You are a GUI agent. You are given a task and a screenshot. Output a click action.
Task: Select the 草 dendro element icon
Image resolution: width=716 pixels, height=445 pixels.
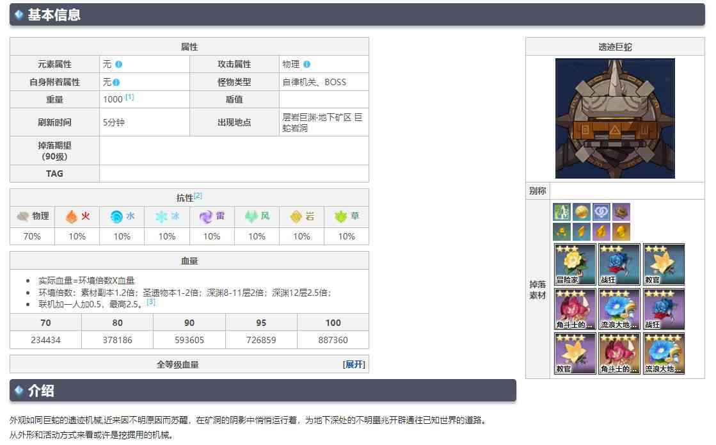click(x=340, y=216)
